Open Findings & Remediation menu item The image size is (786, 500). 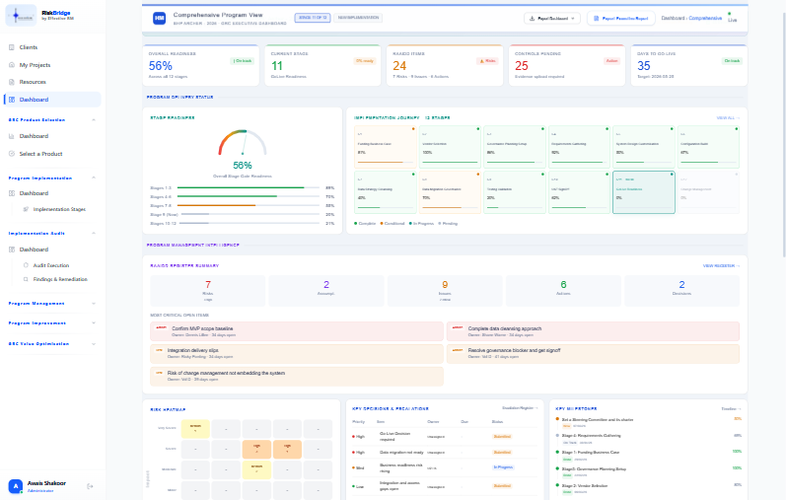[60, 279]
